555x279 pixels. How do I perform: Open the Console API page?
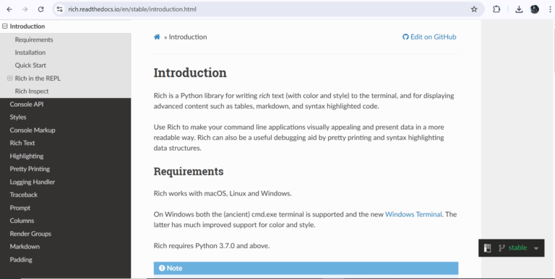pos(27,105)
